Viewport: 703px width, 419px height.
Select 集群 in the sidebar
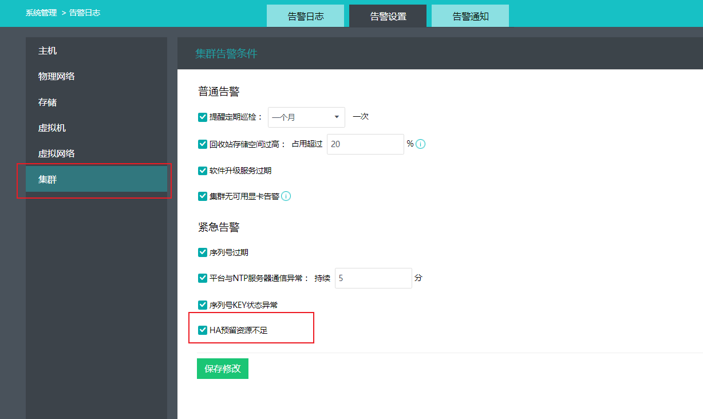(x=96, y=179)
